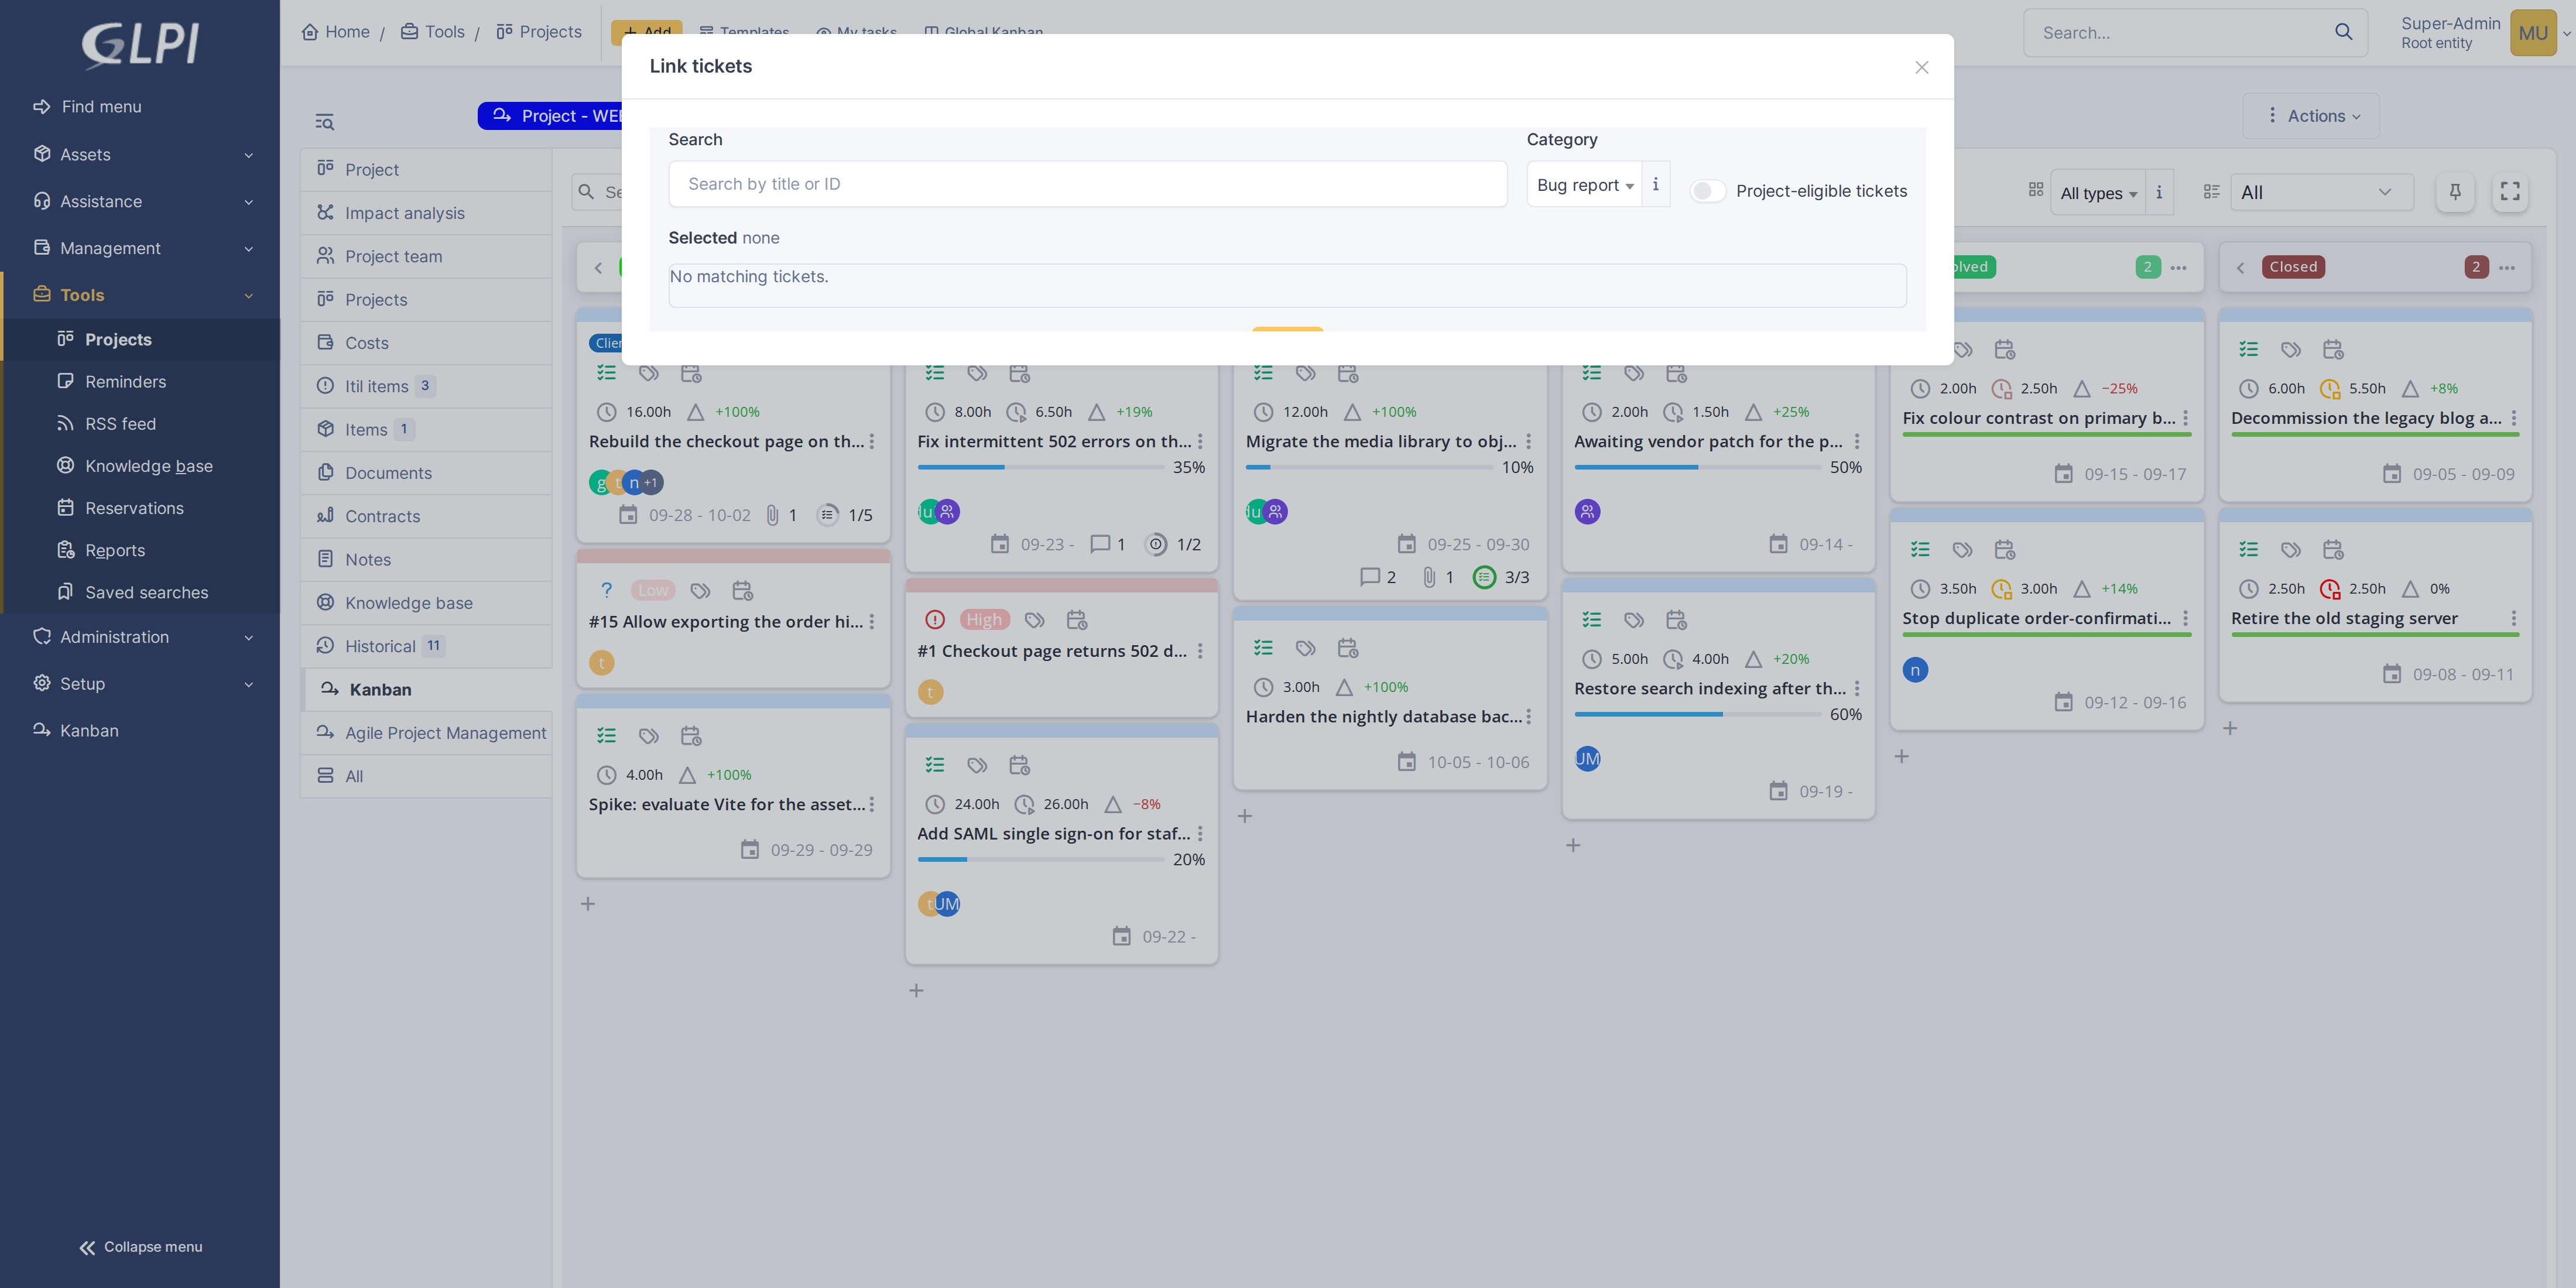Go to Projects breadcrumb

click(539, 32)
